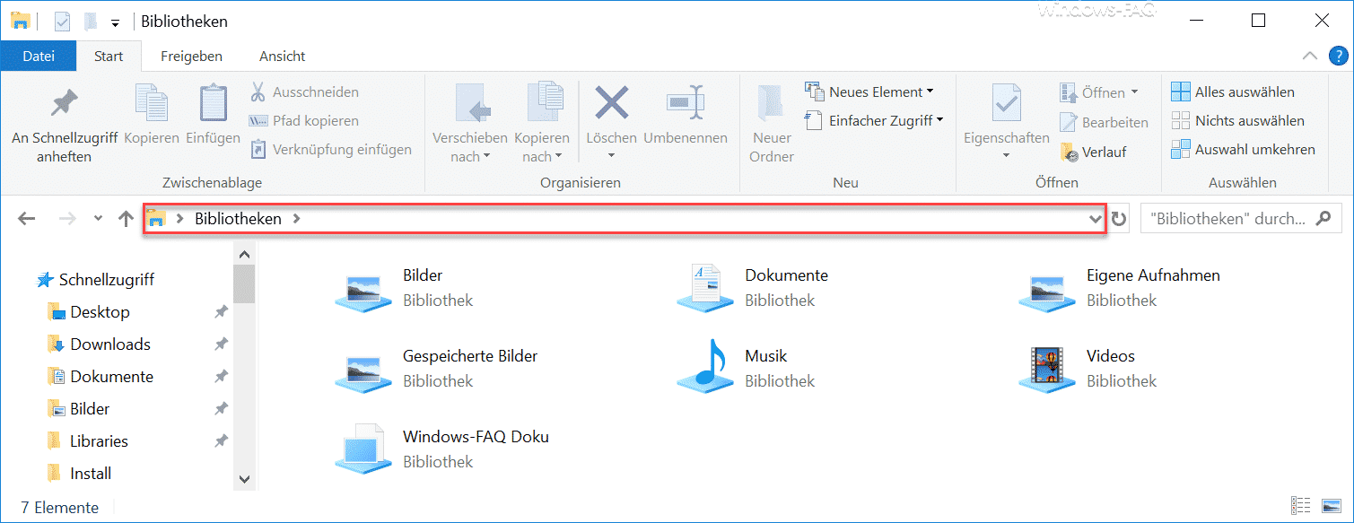Image resolution: width=1354 pixels, height=523 pixels.
Task: Select Install folder in navigation pane
Action: coord(79,474)
